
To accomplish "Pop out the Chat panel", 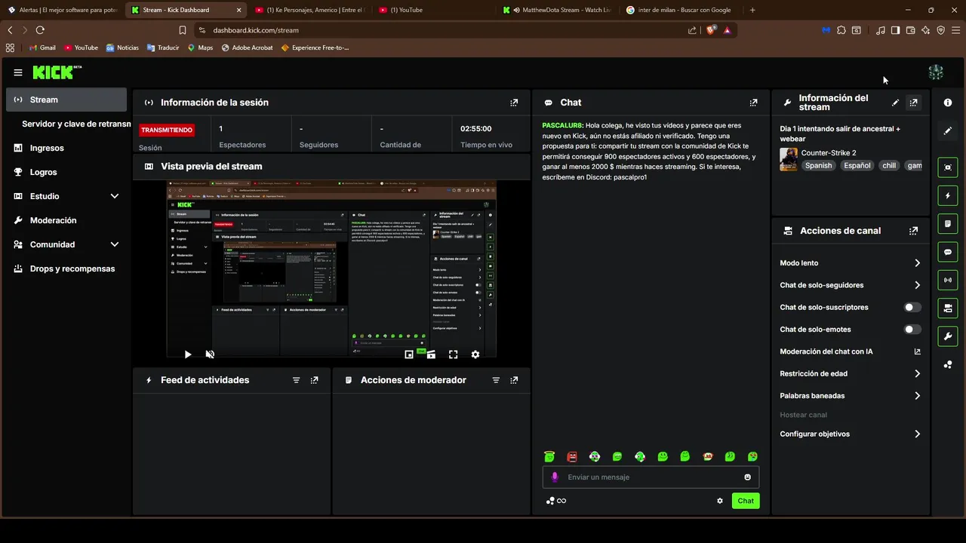I will click(x=753, y=103).
